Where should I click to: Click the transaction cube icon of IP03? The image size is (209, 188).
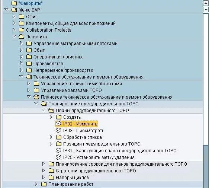coord(58,131)
